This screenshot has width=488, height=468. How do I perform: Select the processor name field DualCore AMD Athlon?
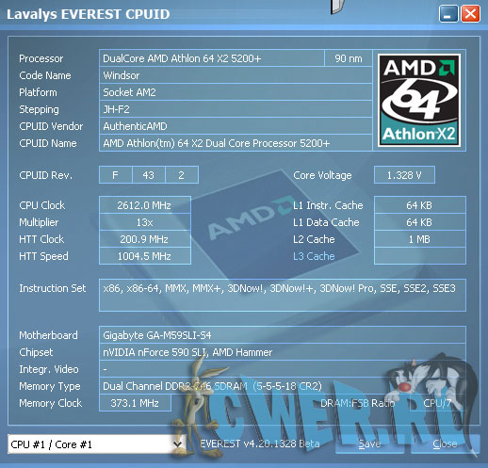click(212, 58)
